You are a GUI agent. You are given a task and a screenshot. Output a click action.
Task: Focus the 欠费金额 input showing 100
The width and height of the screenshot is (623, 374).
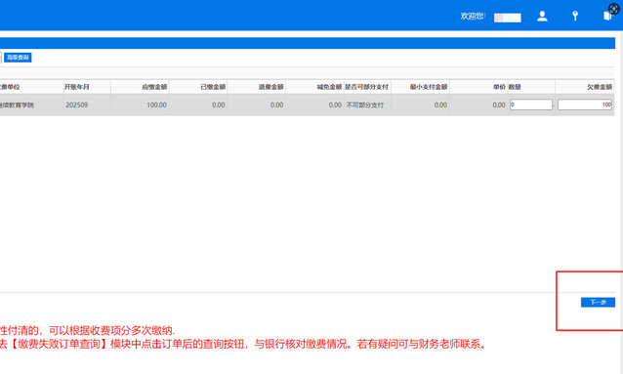(585, 104)
